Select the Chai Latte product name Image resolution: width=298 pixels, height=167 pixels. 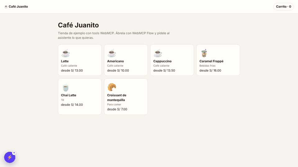[69, 95]
